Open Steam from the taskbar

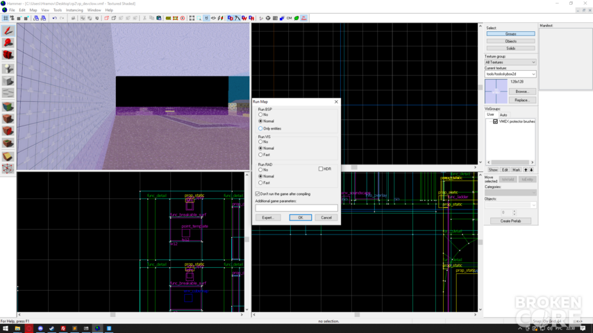click(52, 328)
